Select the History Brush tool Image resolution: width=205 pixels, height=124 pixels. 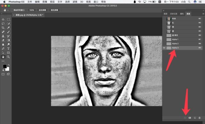(x=8, y=36)
